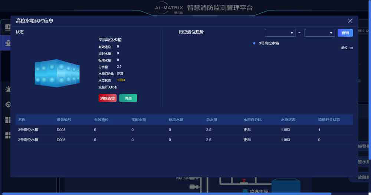Open the end date dropdown beside 查询
The width and height of the screenshot is (371, 195).
point(319,33)
